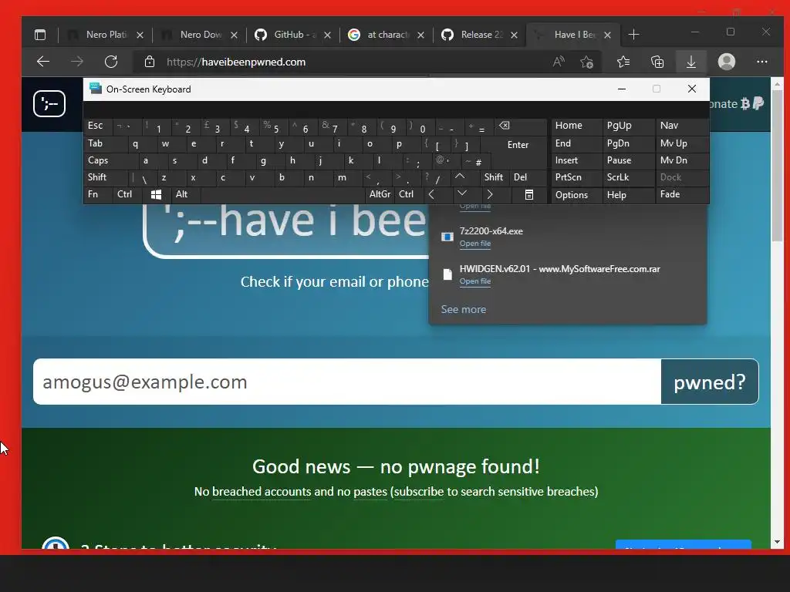Switch to the Nero Download tab
Screen dimensions: 790x592
199,35
